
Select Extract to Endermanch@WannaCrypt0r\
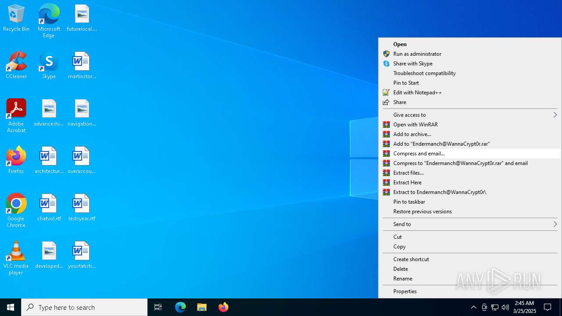[470, 192]
